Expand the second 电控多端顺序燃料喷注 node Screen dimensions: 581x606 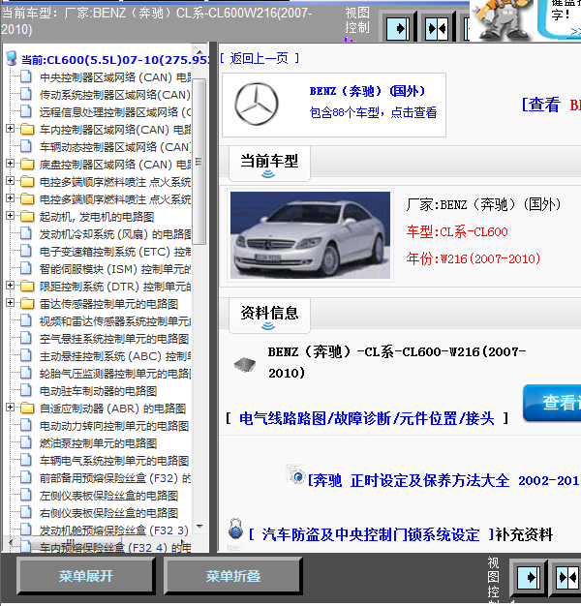point(11,197)
